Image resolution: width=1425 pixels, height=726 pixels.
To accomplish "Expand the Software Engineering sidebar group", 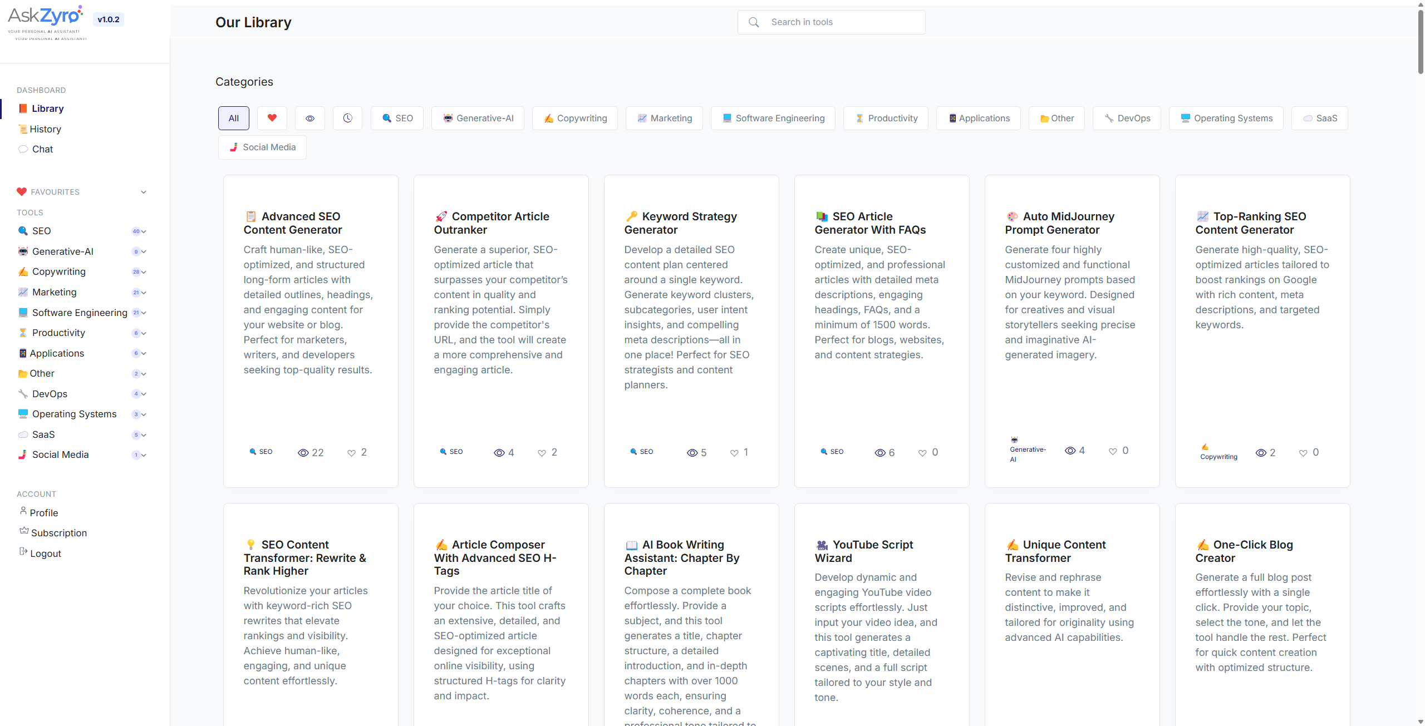I will point(144,313).
